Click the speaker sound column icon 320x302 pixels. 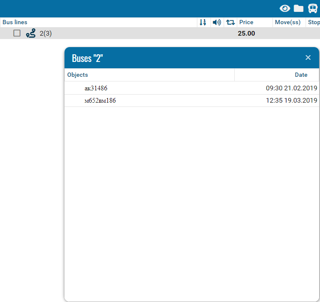(x=217, y=22)
